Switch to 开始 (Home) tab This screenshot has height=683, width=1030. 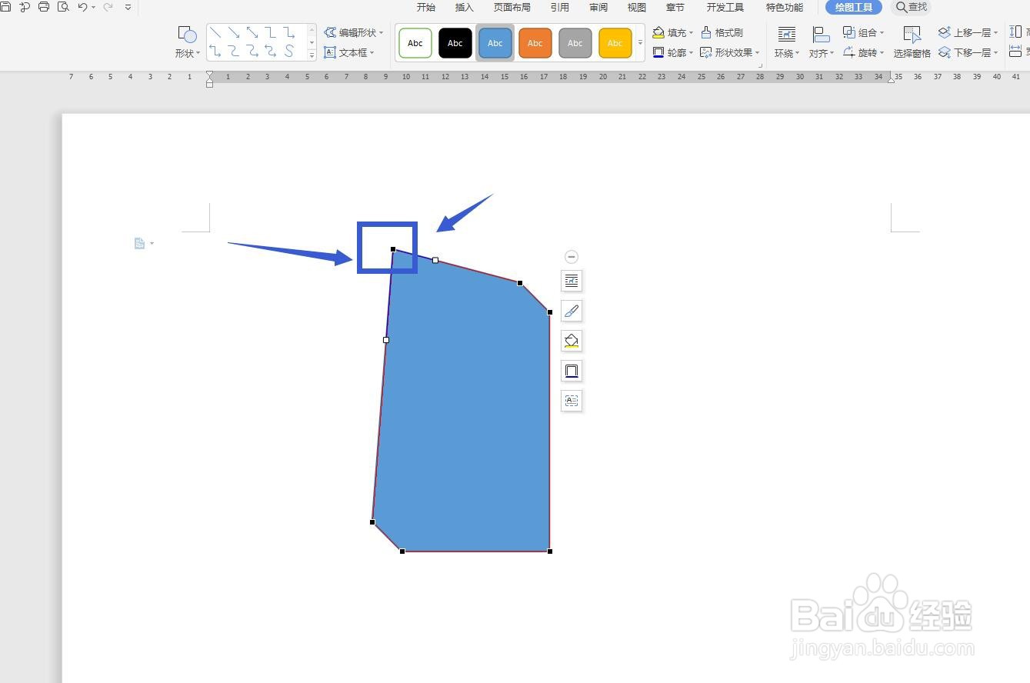[x=425, y=8]
